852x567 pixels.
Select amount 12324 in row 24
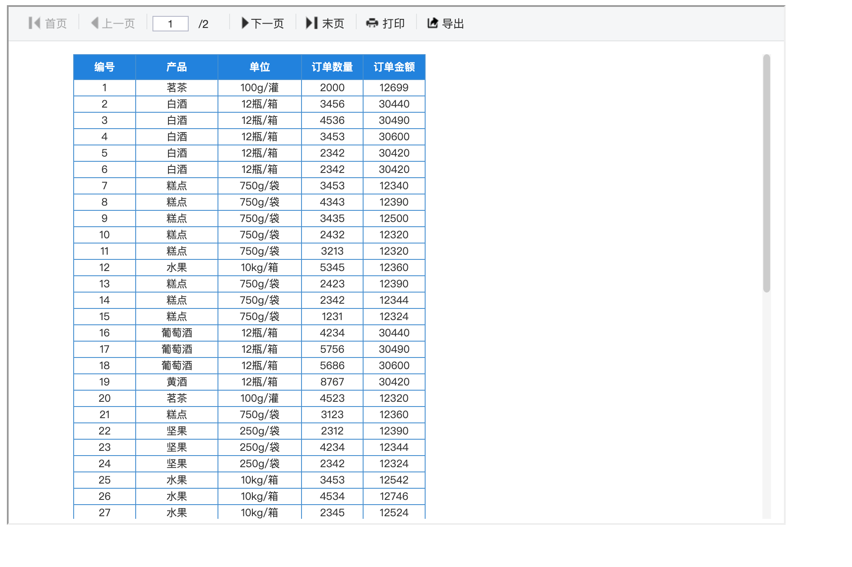[394, 464]
